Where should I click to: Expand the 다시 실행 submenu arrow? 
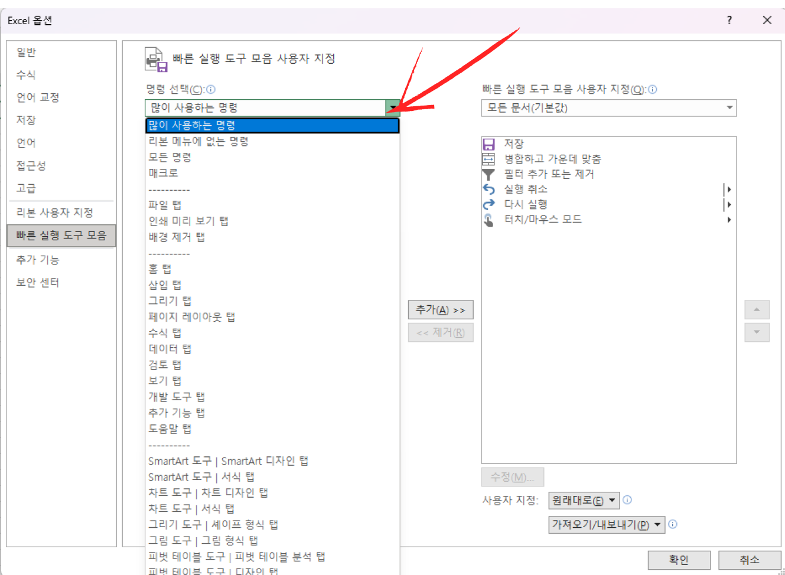(729, 204)
